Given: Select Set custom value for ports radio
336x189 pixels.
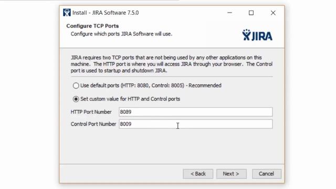Looking at the screenshot, I should coord(76,99).
